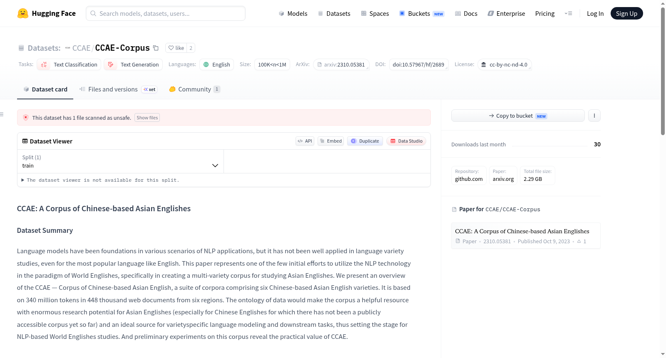
Task: Click the CCAE organization name link
Action: pyautogui.click(x=81, y=48)
